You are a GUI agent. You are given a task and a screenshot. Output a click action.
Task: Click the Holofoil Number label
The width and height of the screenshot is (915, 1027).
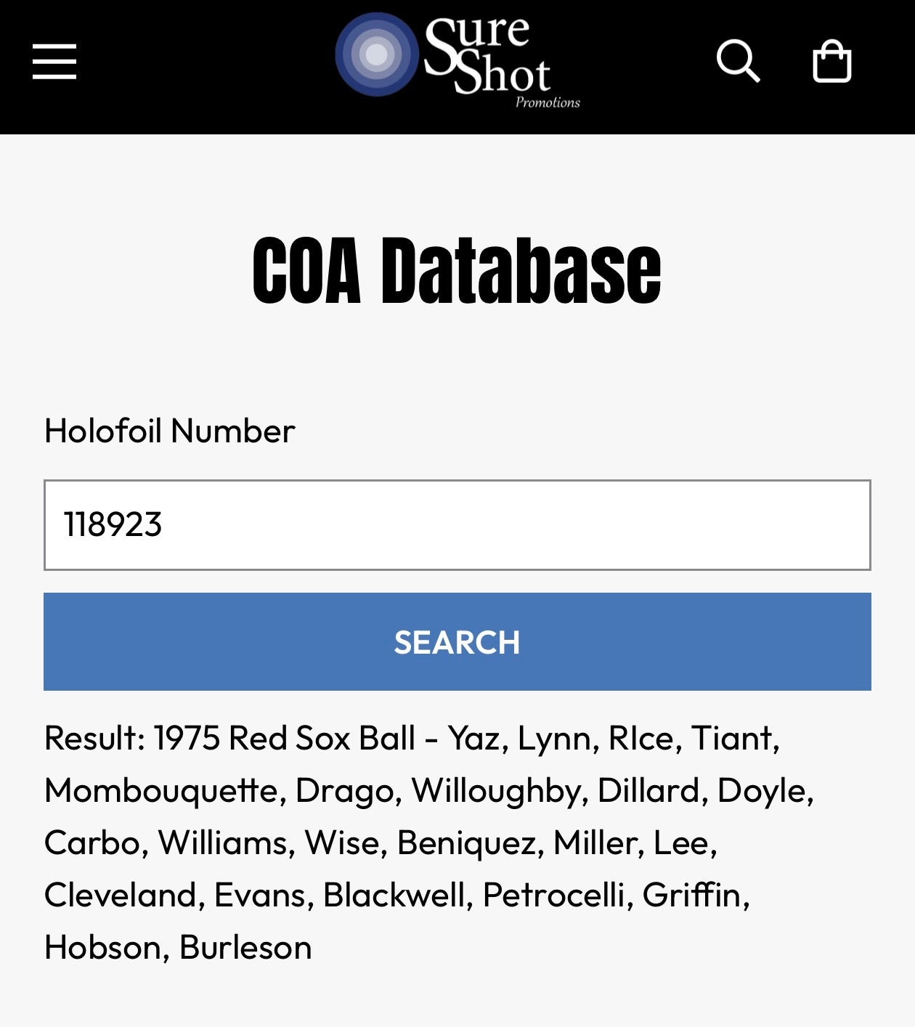170,431
